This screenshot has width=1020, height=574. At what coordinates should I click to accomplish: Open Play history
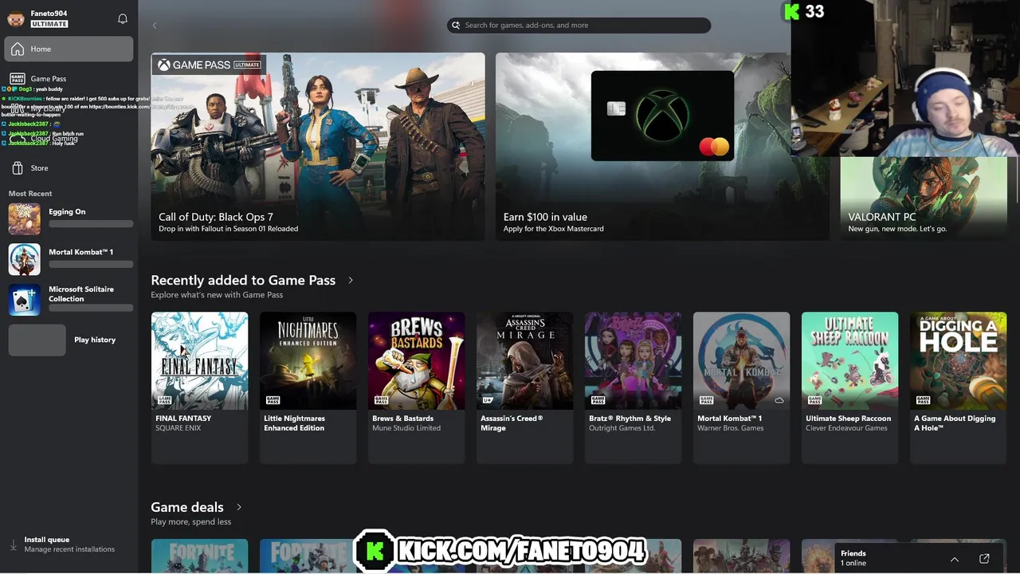tap(70, 340)
